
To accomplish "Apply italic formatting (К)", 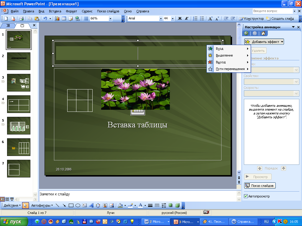I will pyautogui.click(x=186, y=19).
